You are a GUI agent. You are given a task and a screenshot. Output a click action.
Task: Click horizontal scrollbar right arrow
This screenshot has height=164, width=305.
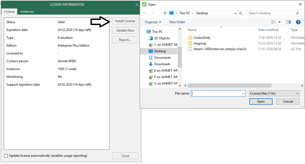302,86
